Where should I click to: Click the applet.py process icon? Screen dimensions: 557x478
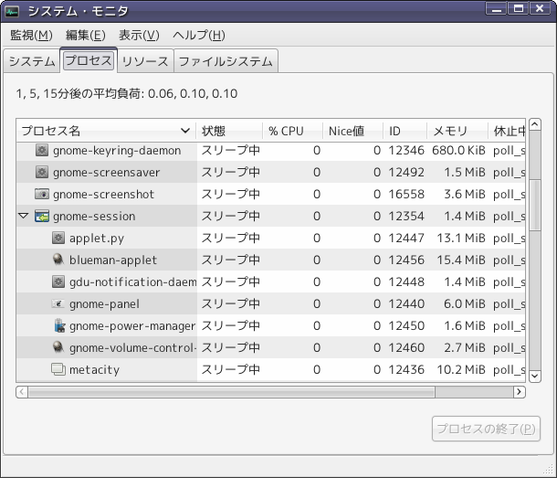(x=58, y=238)
